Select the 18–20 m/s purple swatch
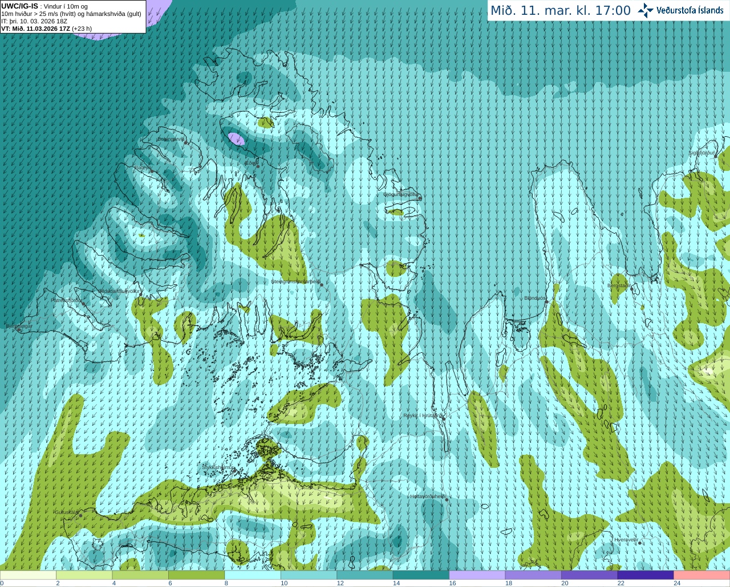The width and height of the screenshot is (730, 587). click(533, 575)
